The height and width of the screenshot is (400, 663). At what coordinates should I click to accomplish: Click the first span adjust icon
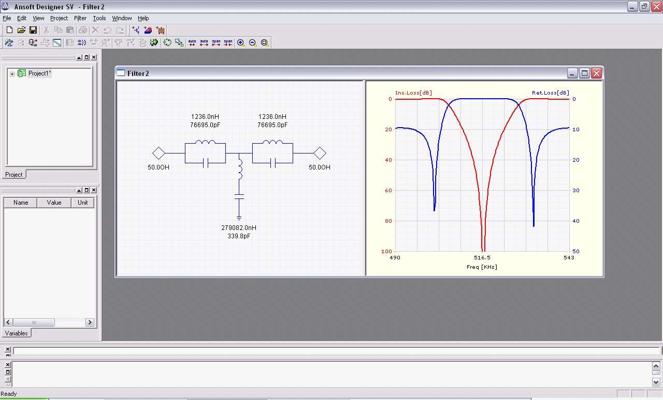point(216,42)
